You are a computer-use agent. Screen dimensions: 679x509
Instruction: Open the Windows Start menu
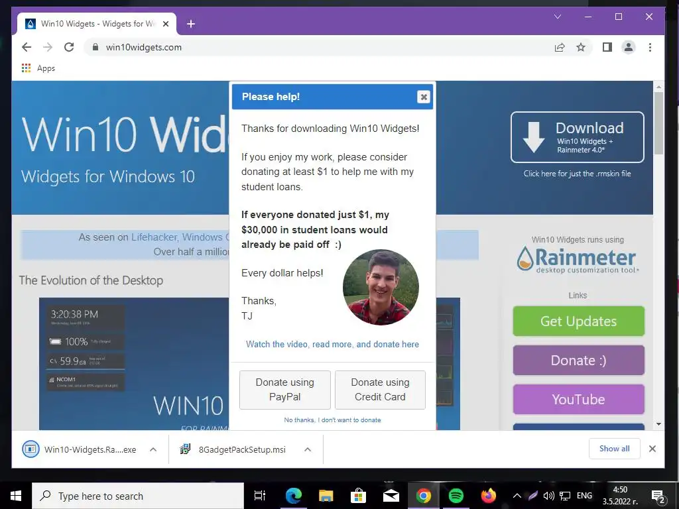click(x=16, y=496)
